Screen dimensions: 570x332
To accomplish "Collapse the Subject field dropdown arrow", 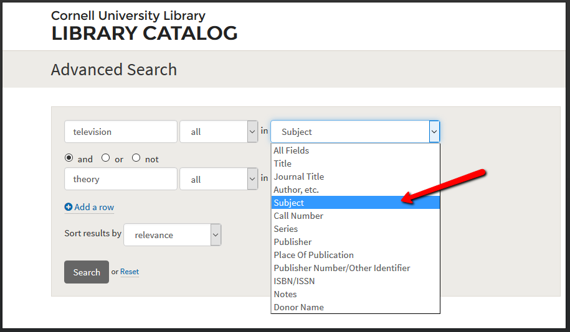I will tap(434, 131).
